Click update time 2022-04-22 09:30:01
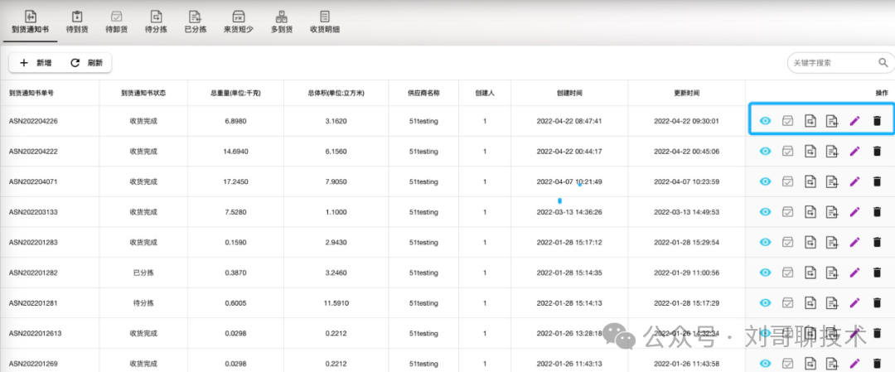Image resolution: width=895 pixels, height=372 pixels. coord(686,121)
